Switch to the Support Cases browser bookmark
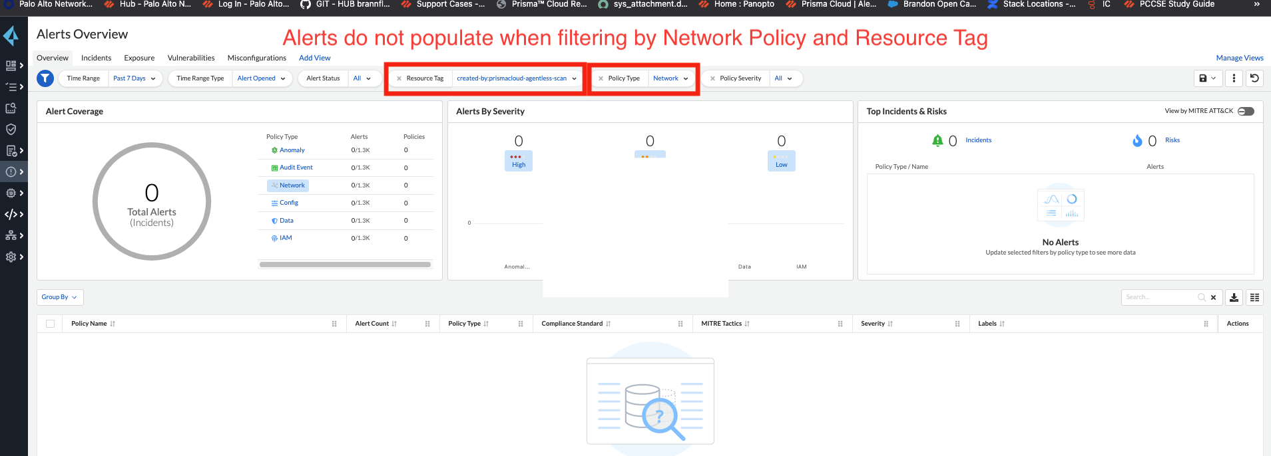The width and height of the screenshot is (1271, 456). pos(443,5)
